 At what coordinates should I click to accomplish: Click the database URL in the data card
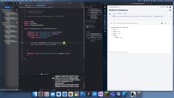tap(126, 23)
